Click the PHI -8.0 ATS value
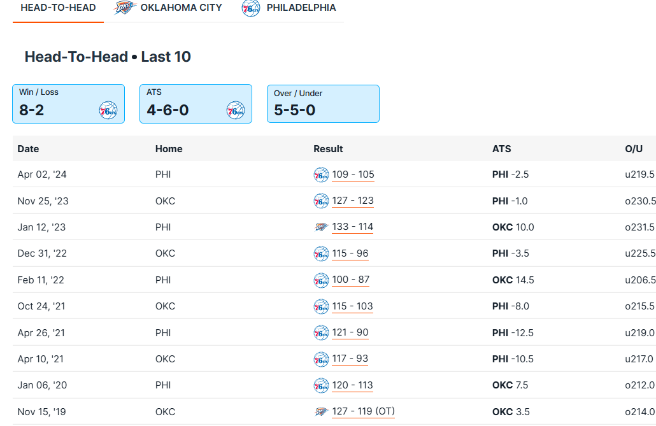Viewport: 656px width, 426px height. pyautogui.click(x=510, y=306)
